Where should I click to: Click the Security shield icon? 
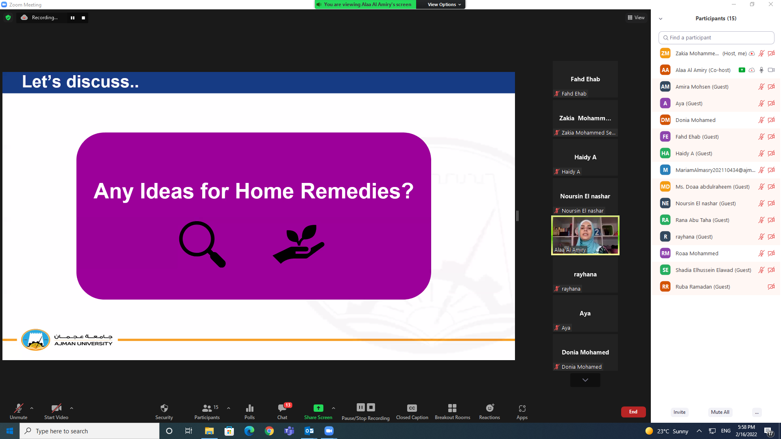(x=164, y=408)
